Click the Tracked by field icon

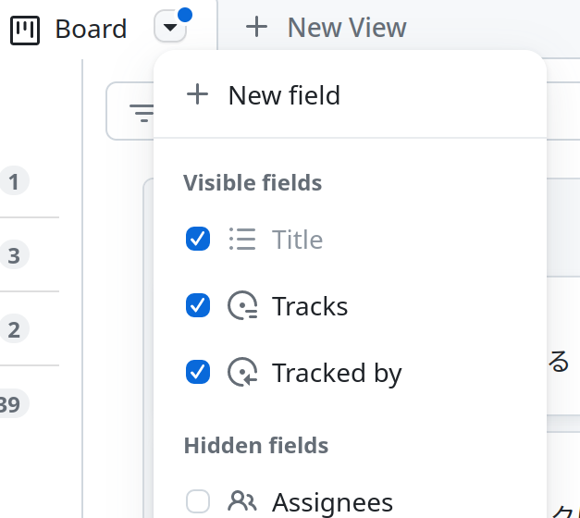click(x=242, y=372)
